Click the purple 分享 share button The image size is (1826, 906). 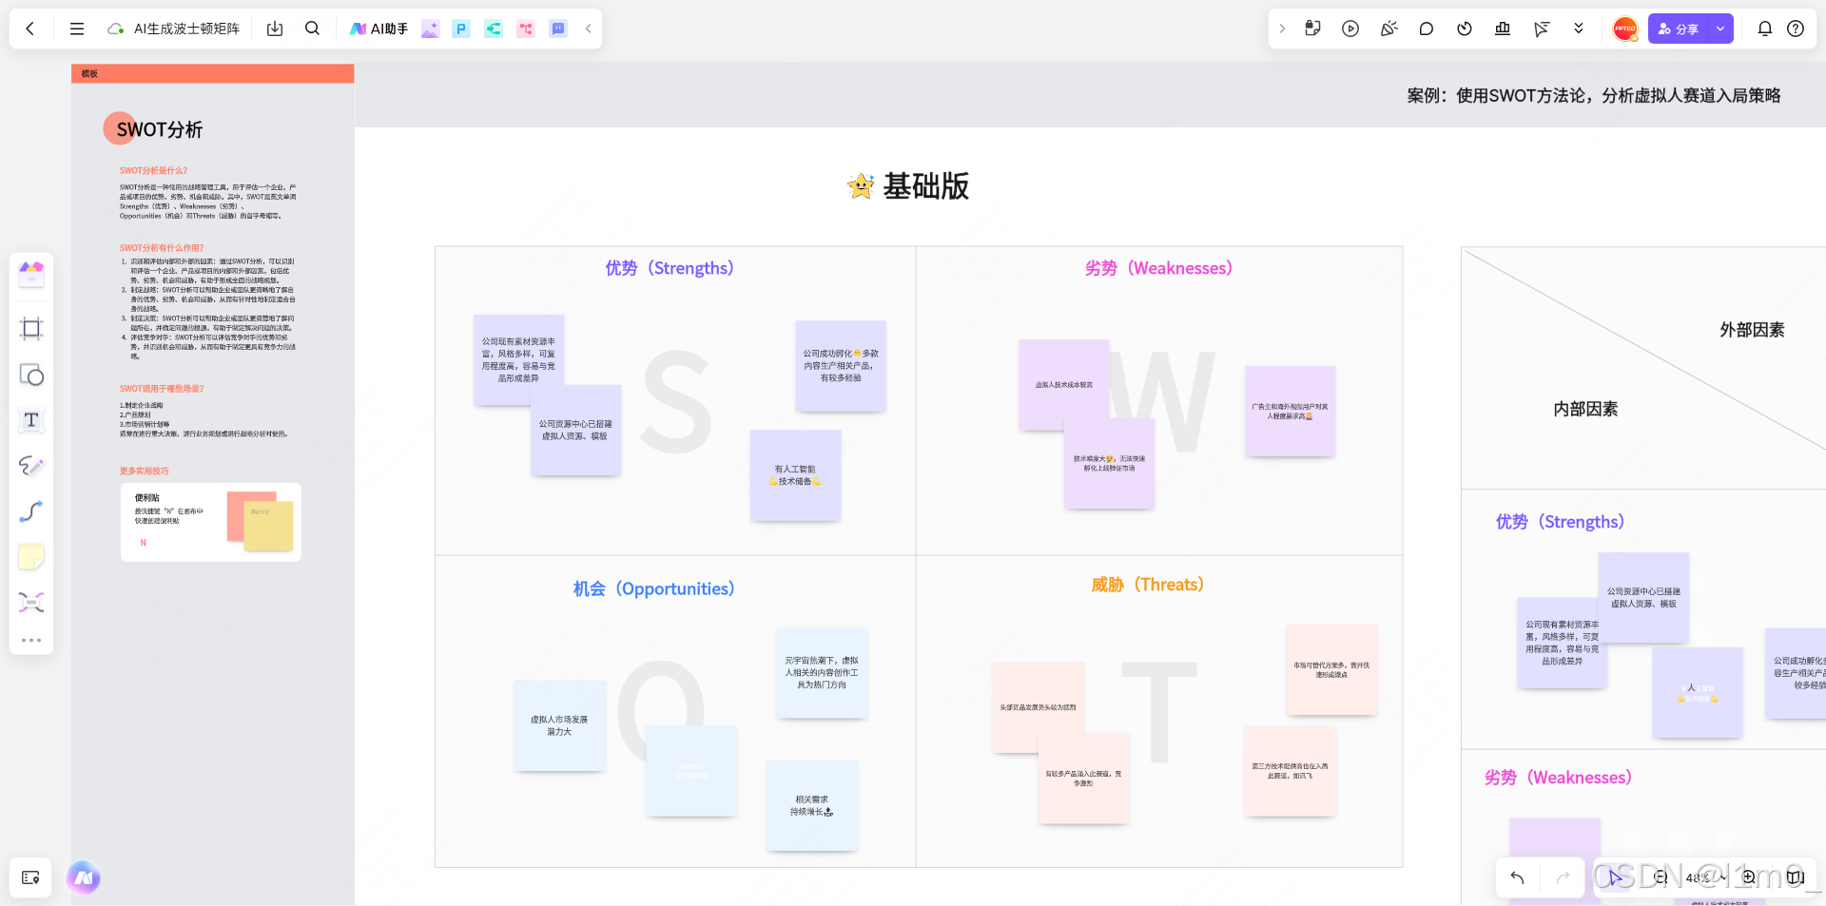[1679, 29]
